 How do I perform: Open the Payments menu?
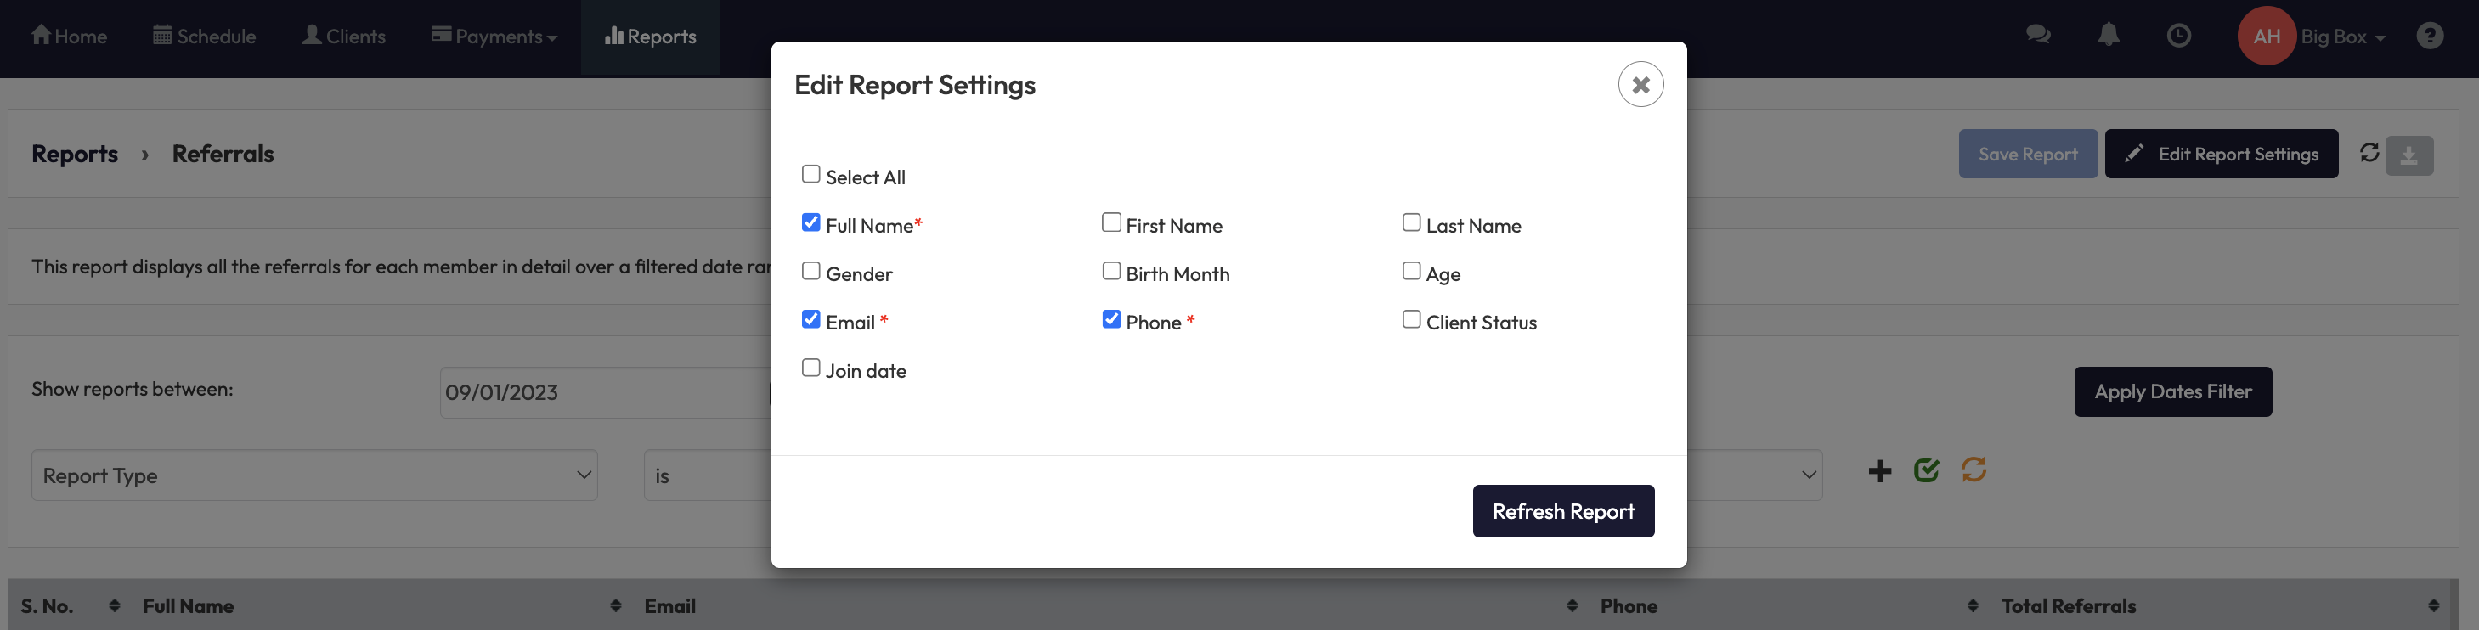click(x=494, y=37)
